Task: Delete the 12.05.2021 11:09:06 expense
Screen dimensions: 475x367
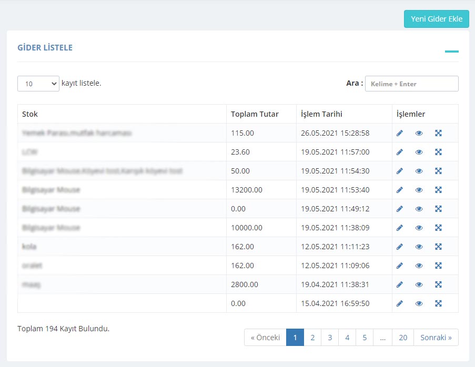Action: point(438,266)
